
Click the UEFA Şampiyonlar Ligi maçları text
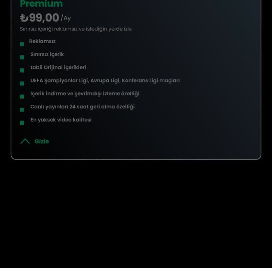click(x=105, y=81)
